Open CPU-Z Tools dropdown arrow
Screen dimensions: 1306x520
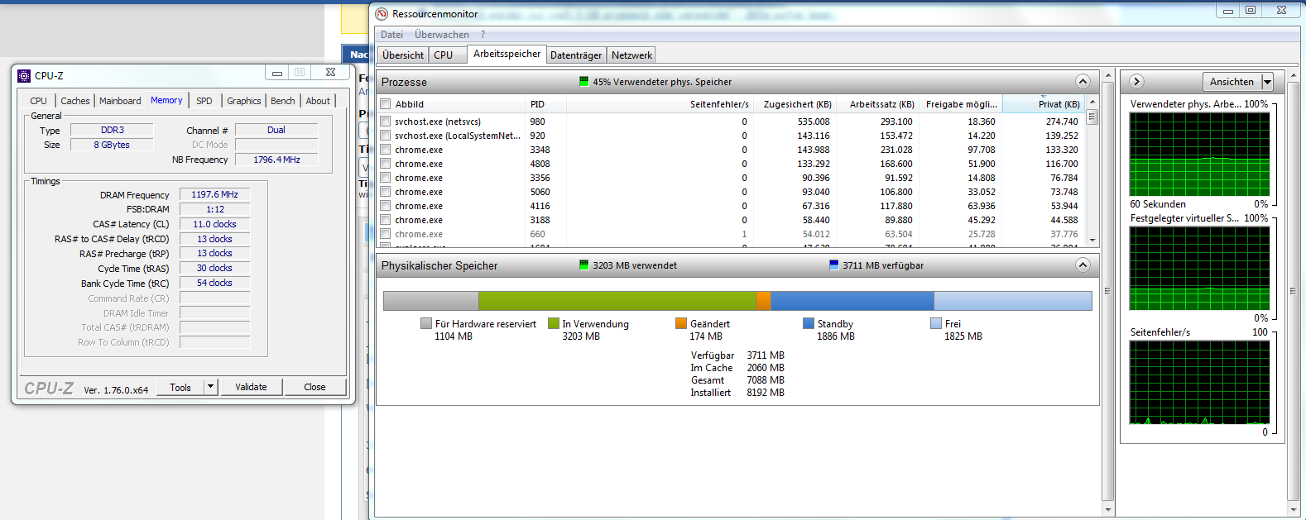point(211,387)
